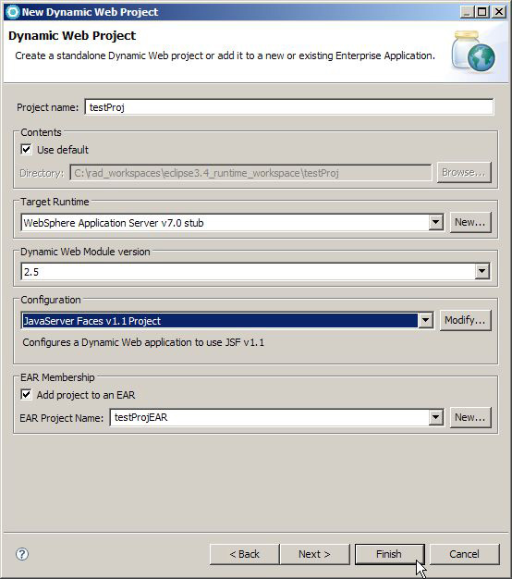Image resolution: width=512 pixels, height=579 pixels.
Task: Click the Back button
Action: click(245, 554)
